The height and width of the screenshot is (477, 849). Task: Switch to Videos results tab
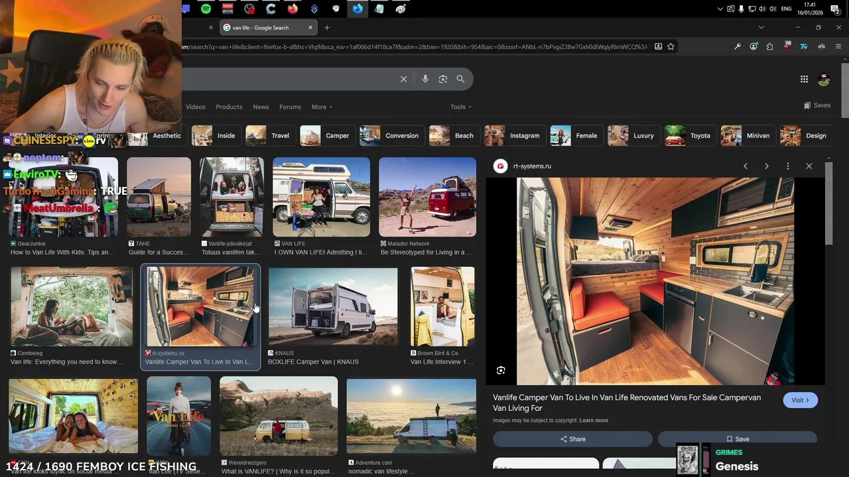[196, 107]
